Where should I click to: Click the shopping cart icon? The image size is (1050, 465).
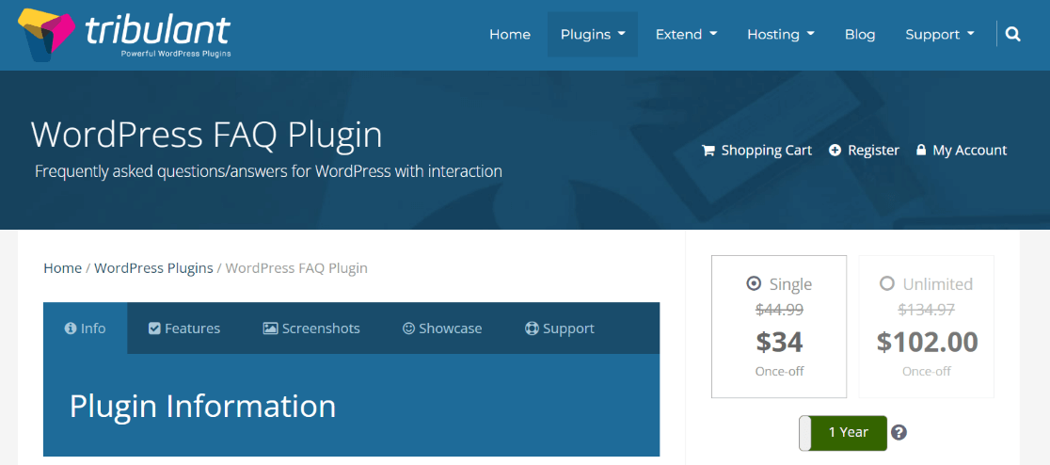708,151
